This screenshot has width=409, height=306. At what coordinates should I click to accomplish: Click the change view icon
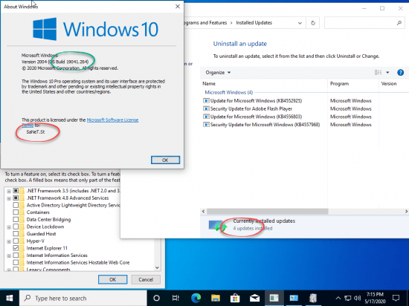[378, 72]
